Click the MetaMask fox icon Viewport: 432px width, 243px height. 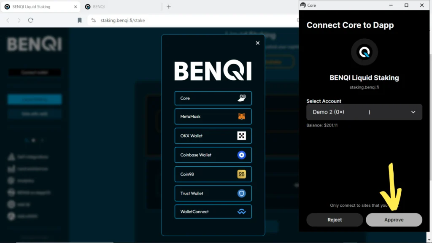click(242, 116)
